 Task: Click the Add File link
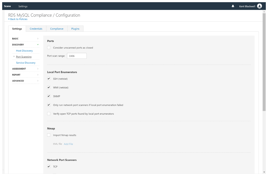68,144
